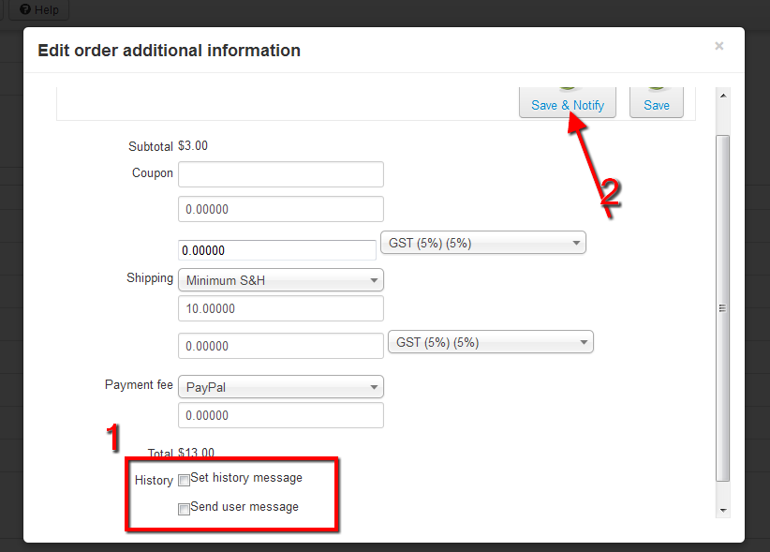Screen dimensions: 770x552
Task: Click the Coupon code input field
Action: (x=280, y=174)
